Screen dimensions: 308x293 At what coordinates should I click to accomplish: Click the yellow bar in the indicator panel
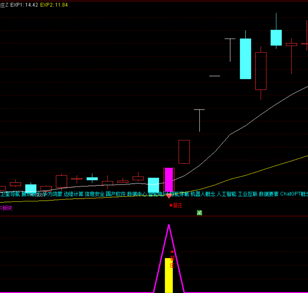(169, 275)
